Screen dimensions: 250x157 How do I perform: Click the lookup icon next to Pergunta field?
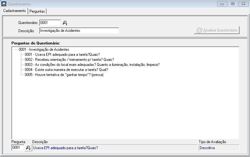28,148
